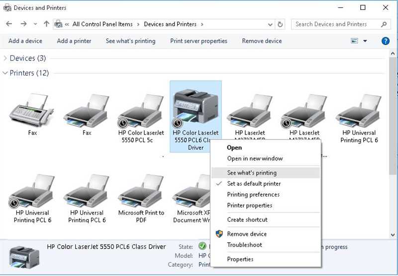The height and width of the screenshot is (276, 398).
Task: Open the recent locations dropdown arrow
Action: point(35,24)
